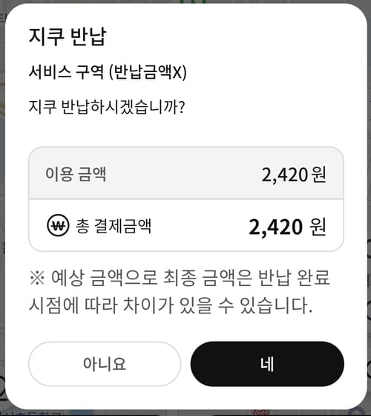
Task: Tap the 서비스 구역 (반납금액X) subtitle
Action: 108,72
